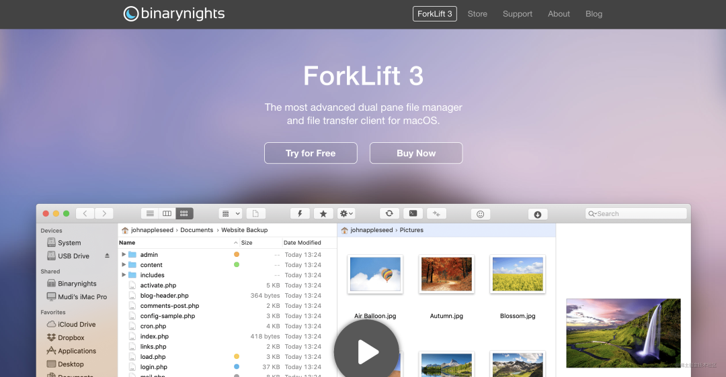This screenshot has width=726, height=377.
Task: Open Applications in Favorites
Action: [x=71, y=351]
